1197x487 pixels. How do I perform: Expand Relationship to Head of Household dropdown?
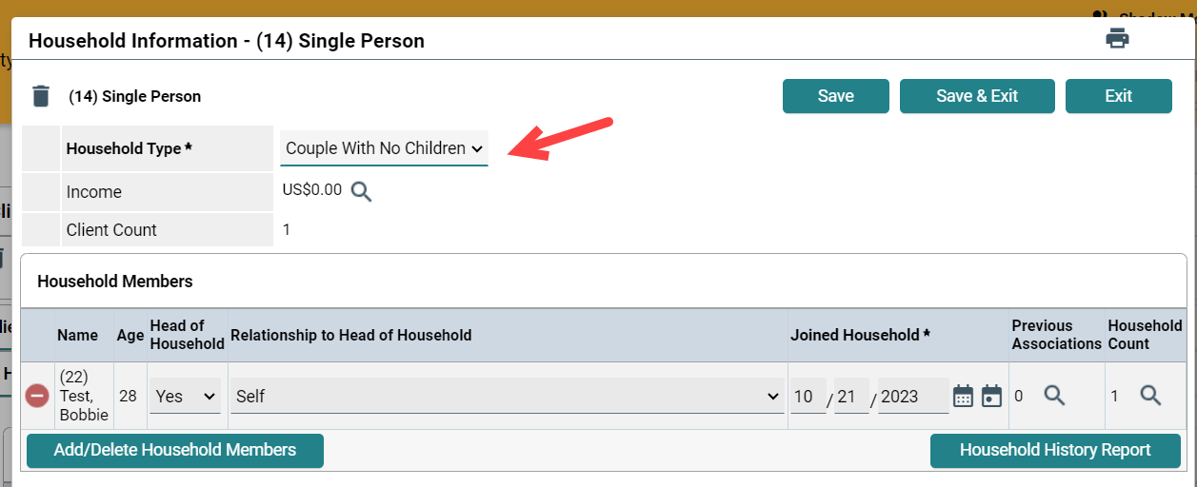(x=508, y=396)
